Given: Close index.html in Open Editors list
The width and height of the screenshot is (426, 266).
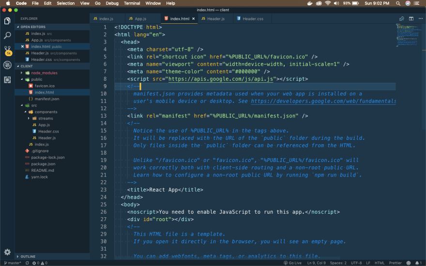Looking at the screenshot, I should point(23,46).
